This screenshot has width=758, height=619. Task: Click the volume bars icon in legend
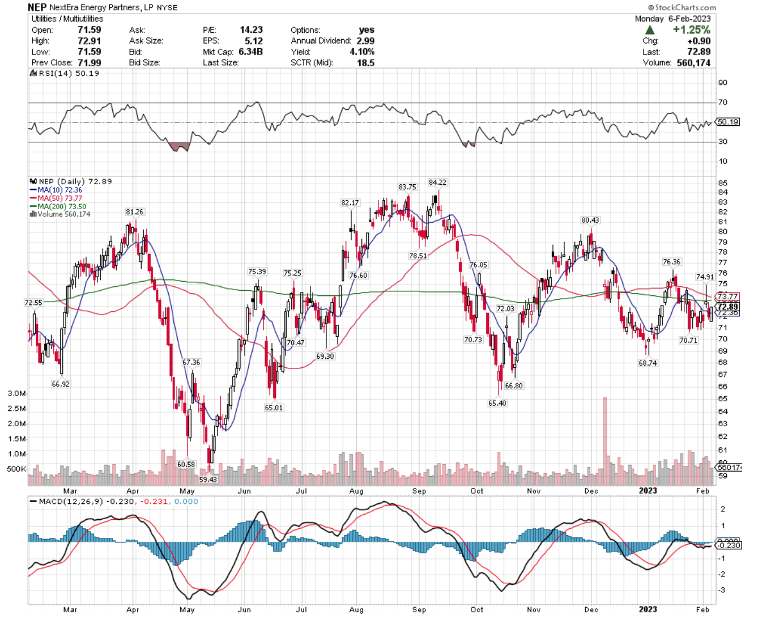point(33,214)
